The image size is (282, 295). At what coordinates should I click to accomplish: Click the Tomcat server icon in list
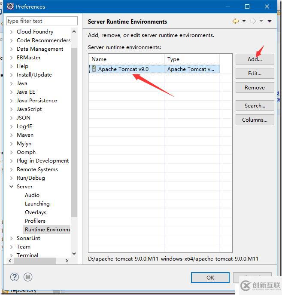click(94, 69)
